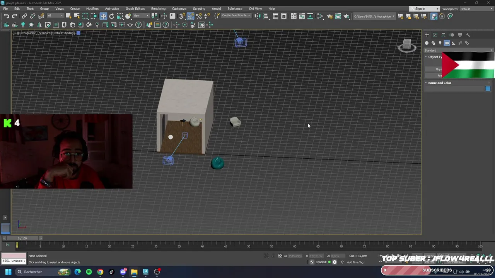The width and height of the screenshot is (495, 278).
Task: Open the Sign In dropdown
Action: [x=425, y=9]
